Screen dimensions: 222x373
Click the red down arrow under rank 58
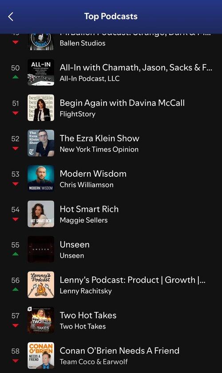click(16, 361)
